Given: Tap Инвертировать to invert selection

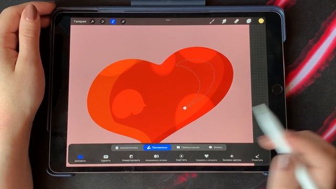Looking at the screenshot, I should click(x=131, y=159).
